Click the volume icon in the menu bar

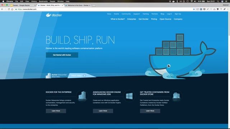195,1
